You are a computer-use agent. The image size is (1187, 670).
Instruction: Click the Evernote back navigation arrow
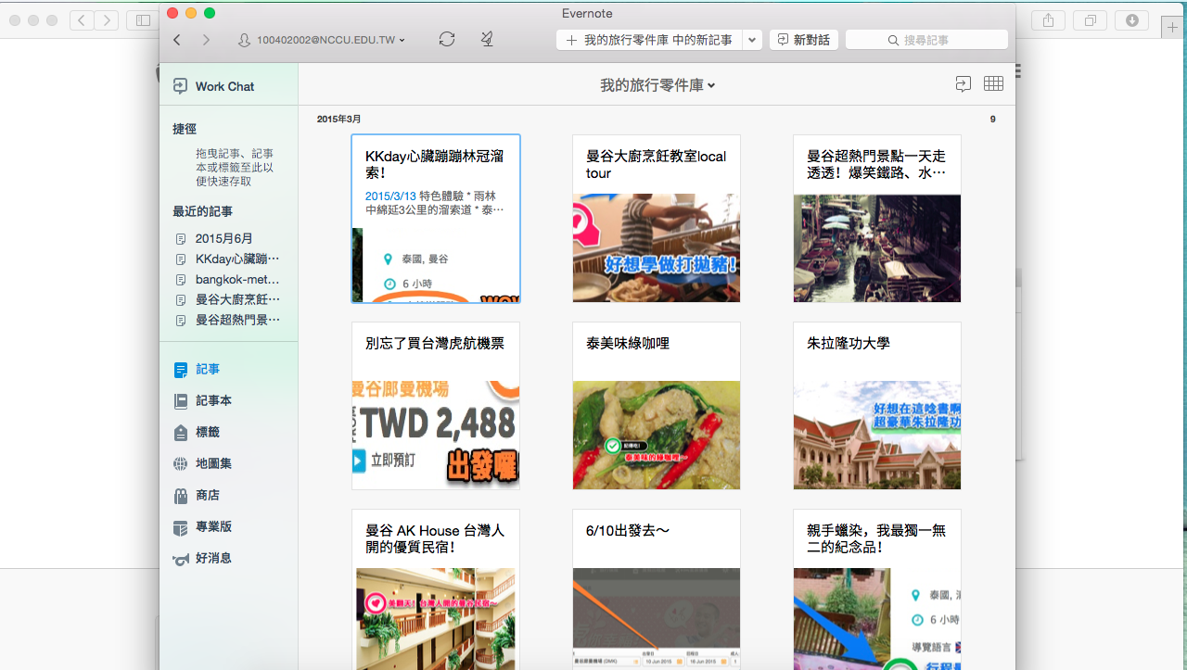(x=177, y=40)
